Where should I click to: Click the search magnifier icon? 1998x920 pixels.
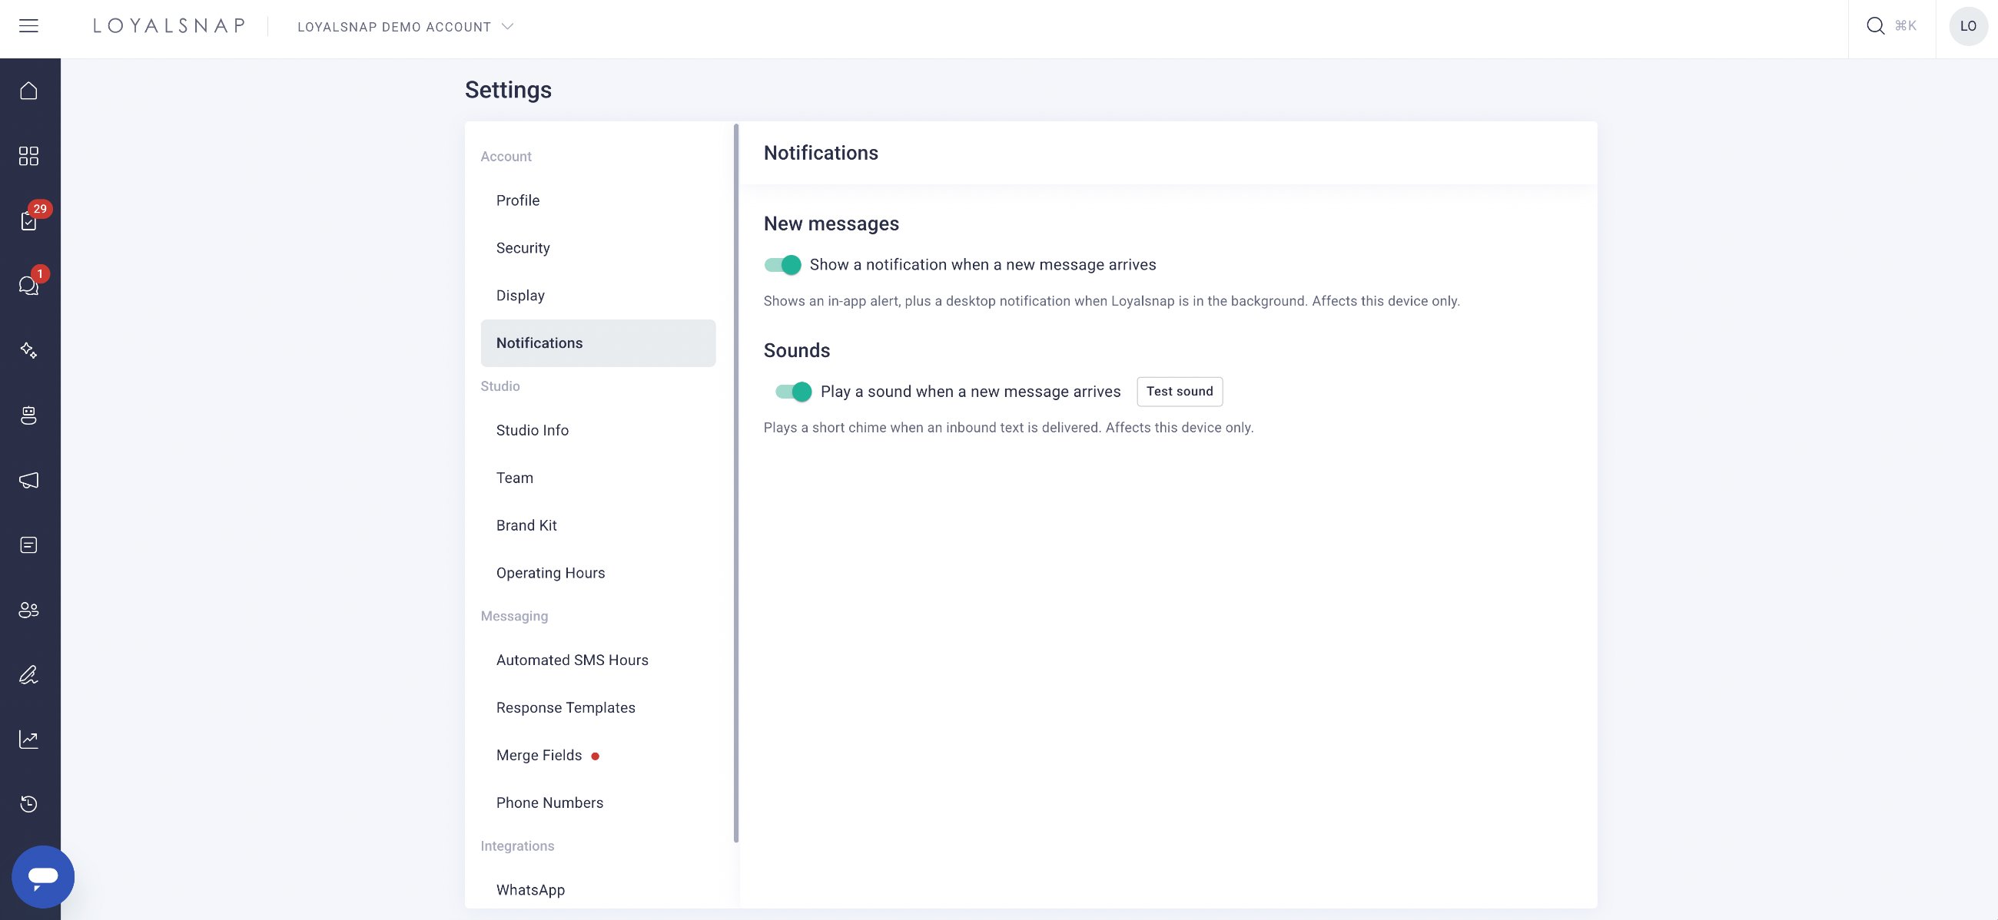pyautogui.click(x=1876, y=25)
